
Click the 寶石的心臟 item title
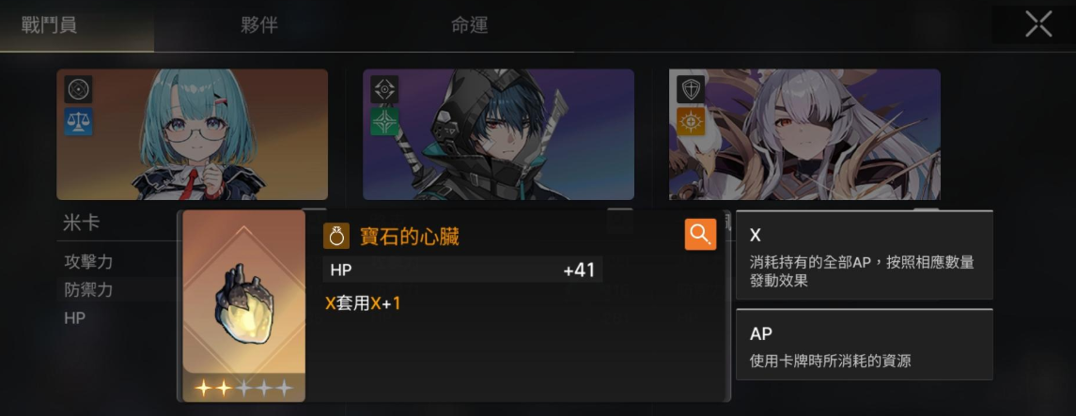click(410, 238)
